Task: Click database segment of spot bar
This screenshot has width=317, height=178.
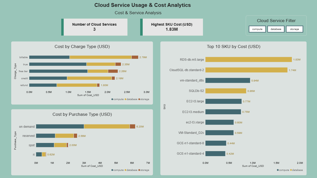Action: (x=60, y=145)
